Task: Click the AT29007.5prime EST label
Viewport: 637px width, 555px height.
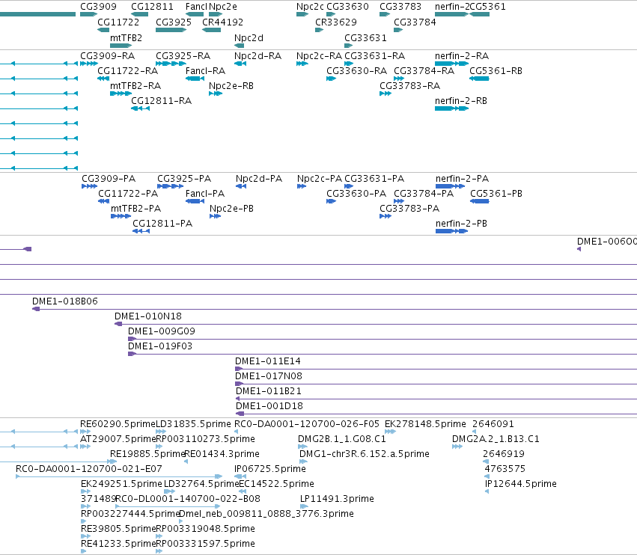Action: (x=118, y=439)
